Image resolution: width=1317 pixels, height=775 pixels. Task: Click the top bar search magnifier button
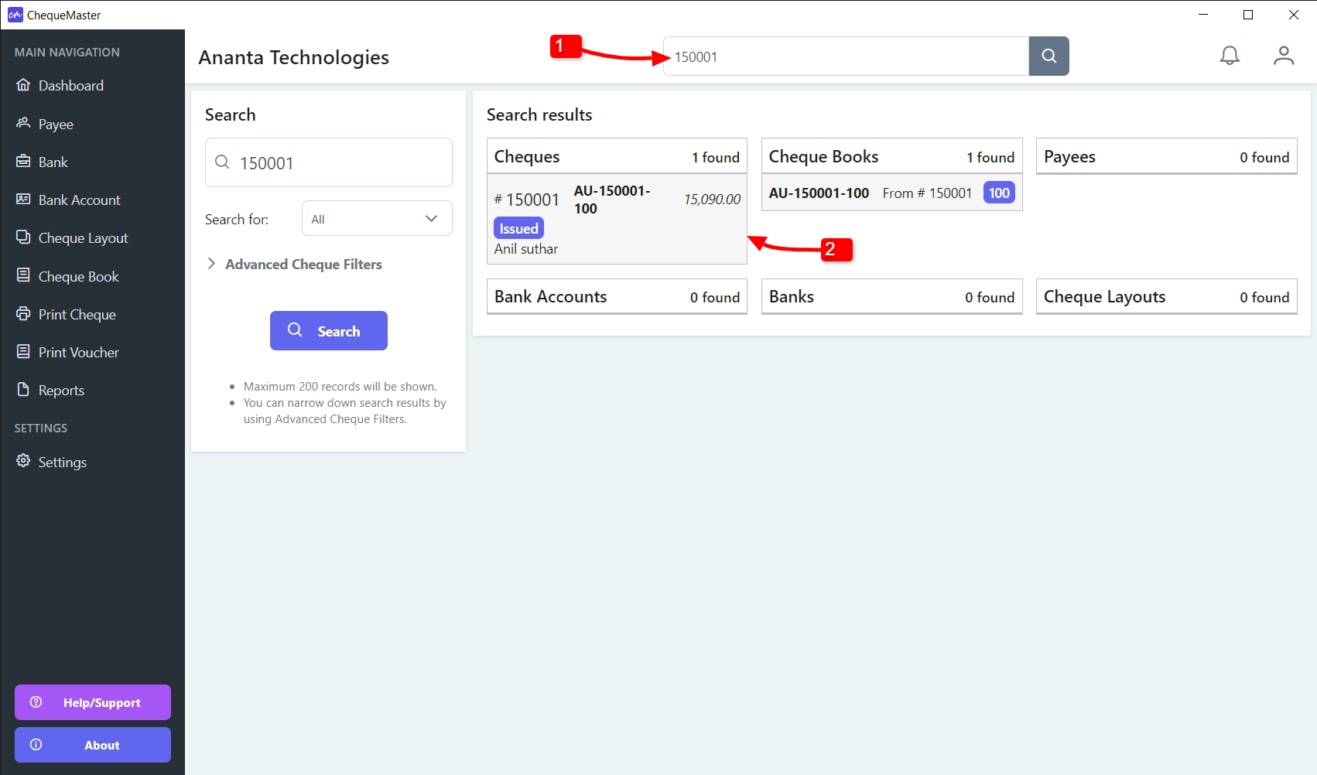(x=1048, y=56)
